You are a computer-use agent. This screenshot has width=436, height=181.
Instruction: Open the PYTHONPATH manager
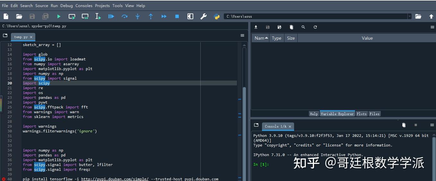pos(217,16)
